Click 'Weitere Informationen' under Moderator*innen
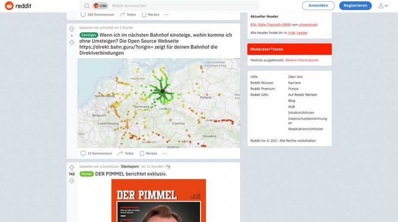The height and width of the screenshot is (222, 398). click(302, 60)
